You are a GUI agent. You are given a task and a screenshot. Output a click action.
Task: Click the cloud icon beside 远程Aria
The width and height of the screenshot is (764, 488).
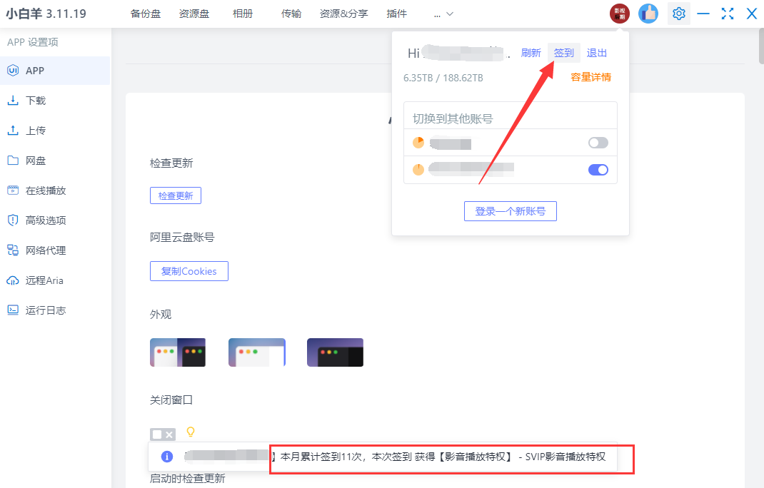click(x=13, y=280)
